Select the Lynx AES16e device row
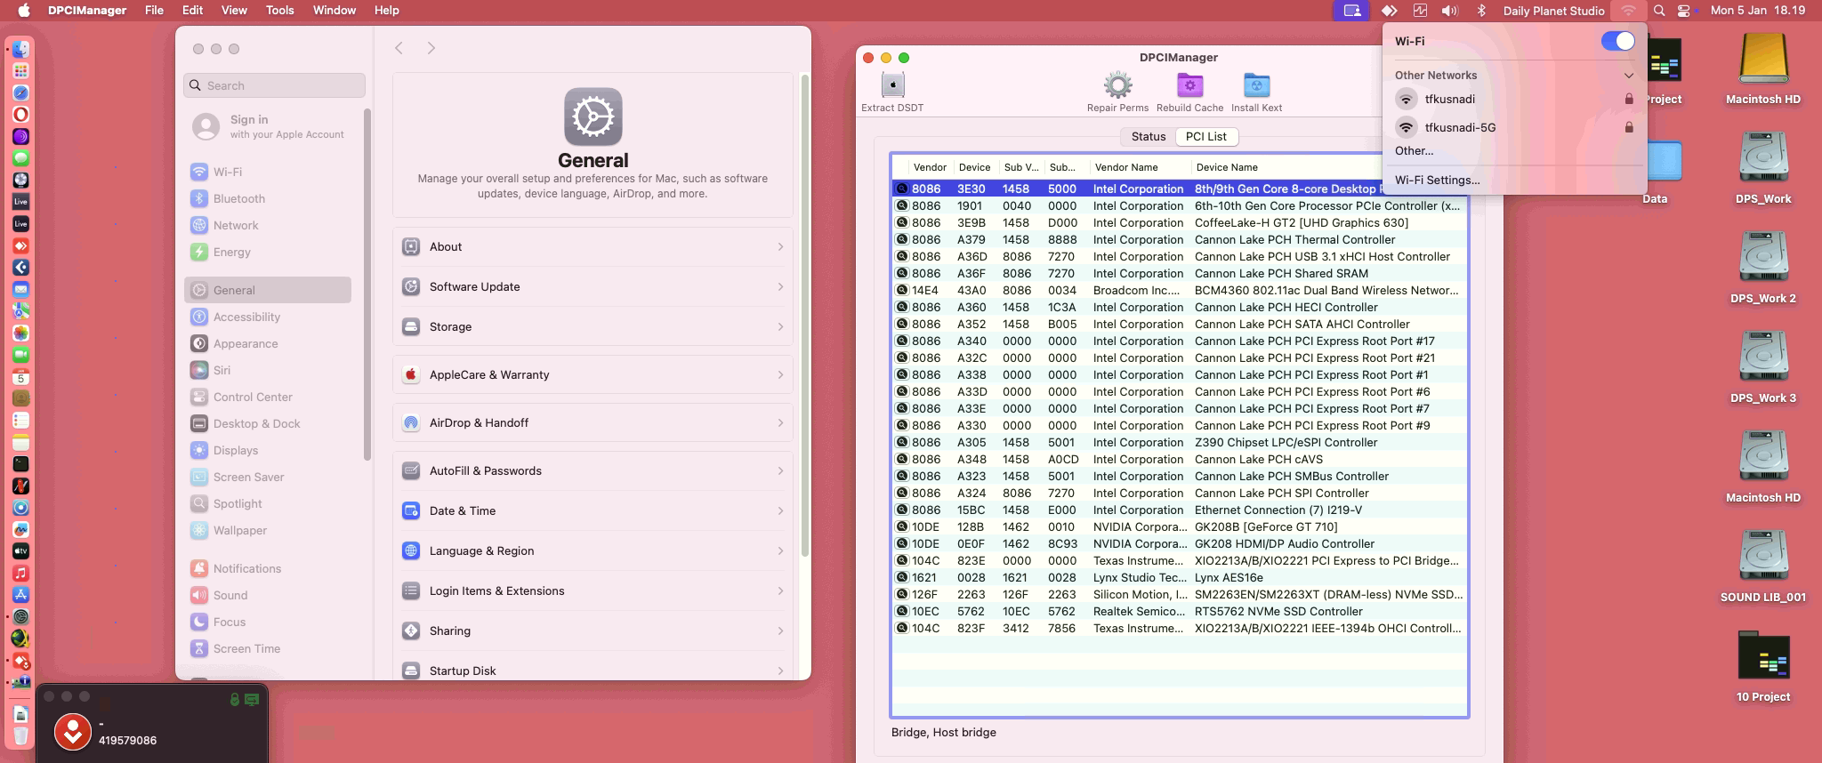 coord(1180,578)
